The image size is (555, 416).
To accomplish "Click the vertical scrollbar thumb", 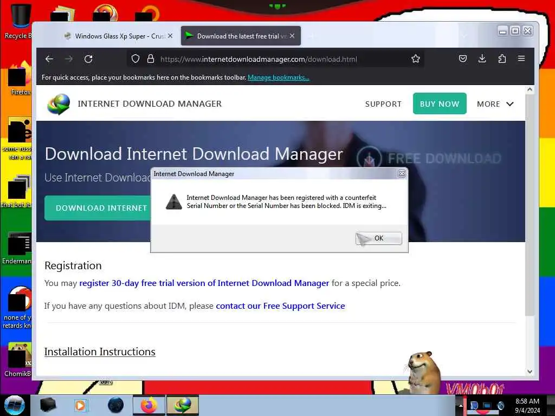I will pos(530,205).
